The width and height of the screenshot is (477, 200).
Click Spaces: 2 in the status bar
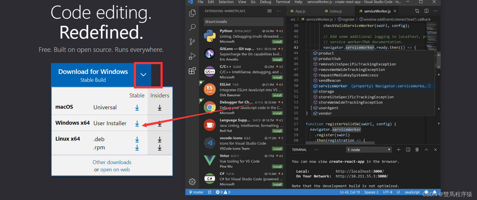click(371, 192)
